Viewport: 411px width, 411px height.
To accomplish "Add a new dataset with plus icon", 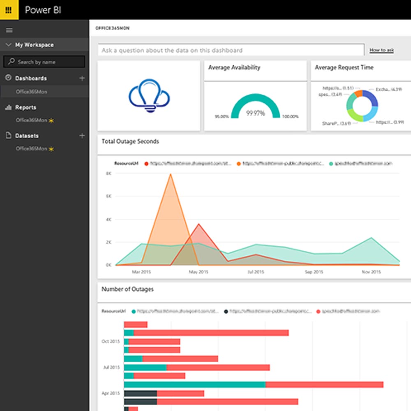I will (x=82, y=136).
